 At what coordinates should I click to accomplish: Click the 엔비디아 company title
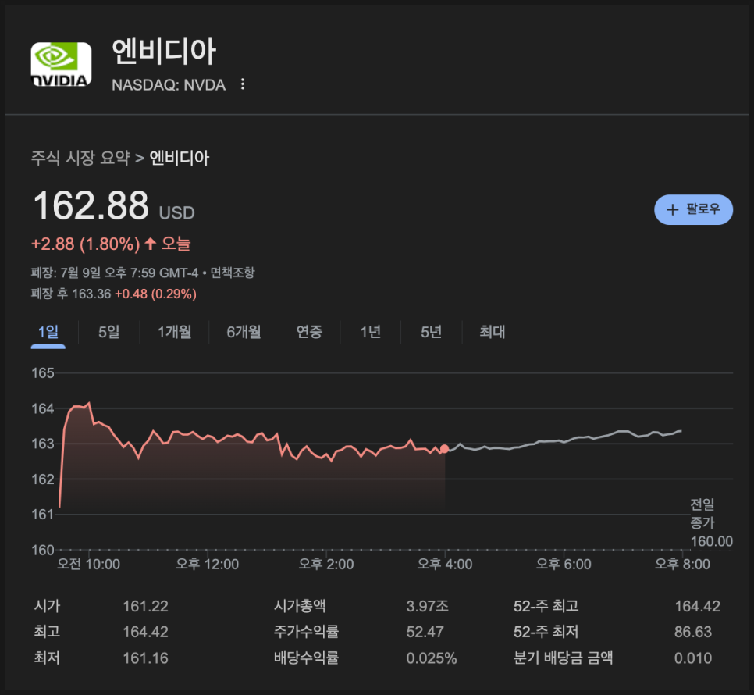[x=164, y=52]
